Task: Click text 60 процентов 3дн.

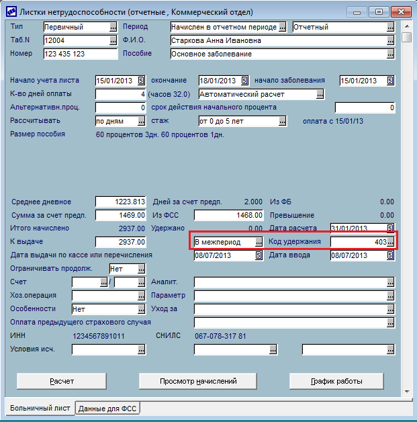Action: pos(127,134)
